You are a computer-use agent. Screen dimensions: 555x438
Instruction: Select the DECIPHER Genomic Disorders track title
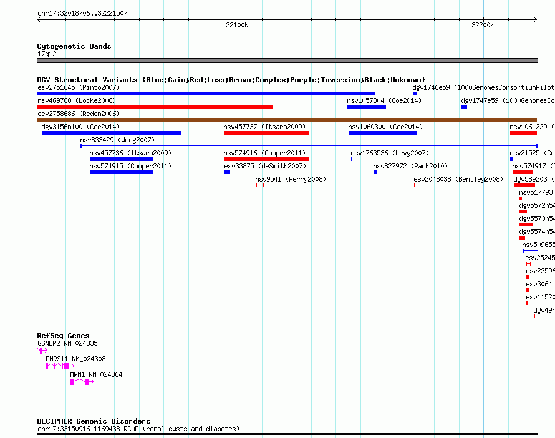94,421
